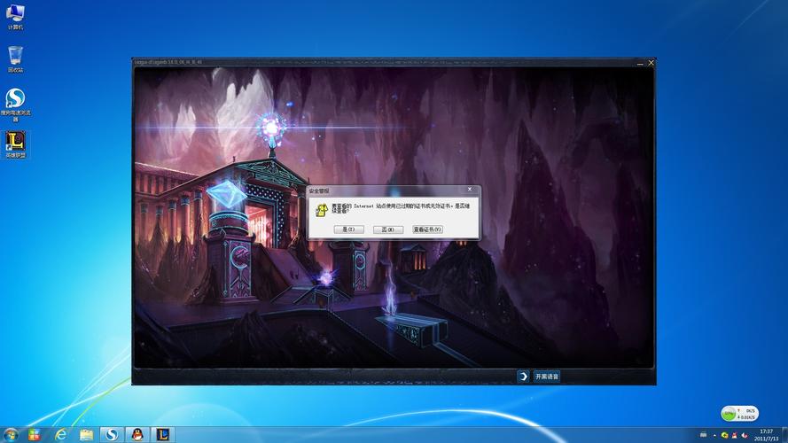Click 是(Y) to continue viewing

pos(349,229)
